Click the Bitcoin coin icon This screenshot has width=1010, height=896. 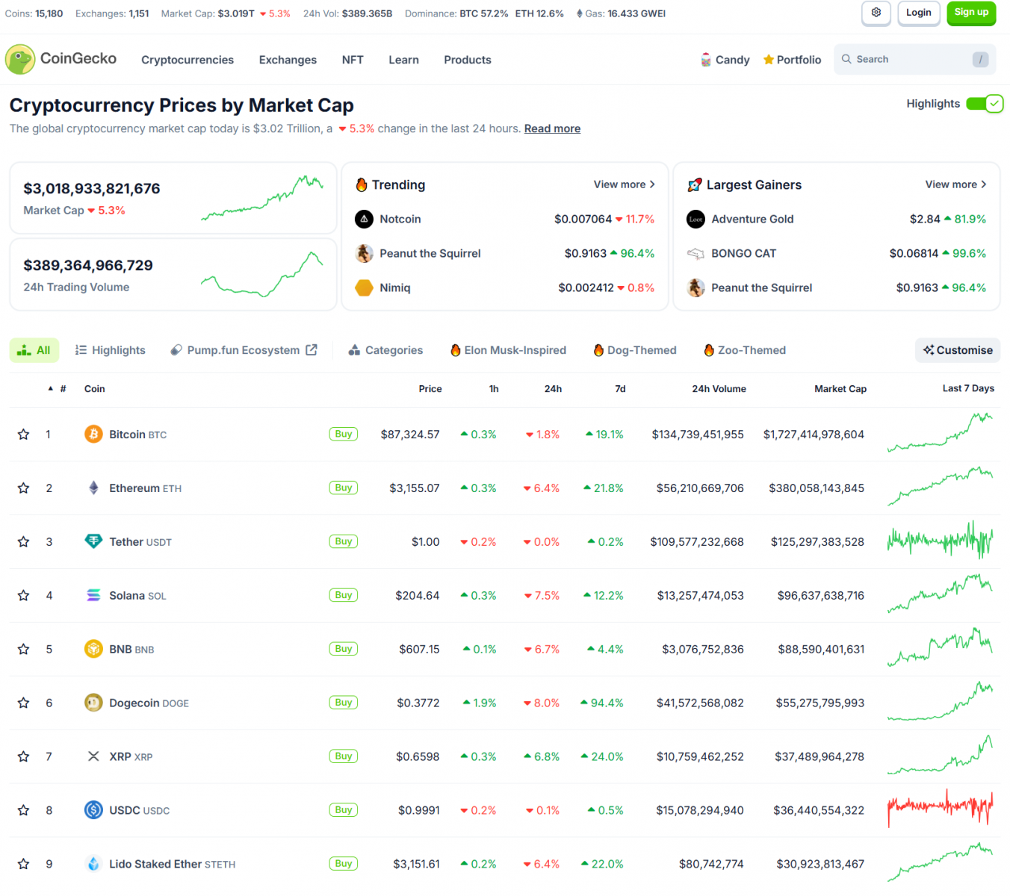[x=93, y=434]
